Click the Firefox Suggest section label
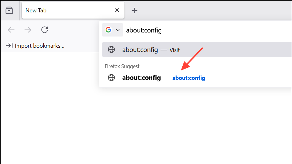The width and height of the screenshot is (292, 164). 122,66
